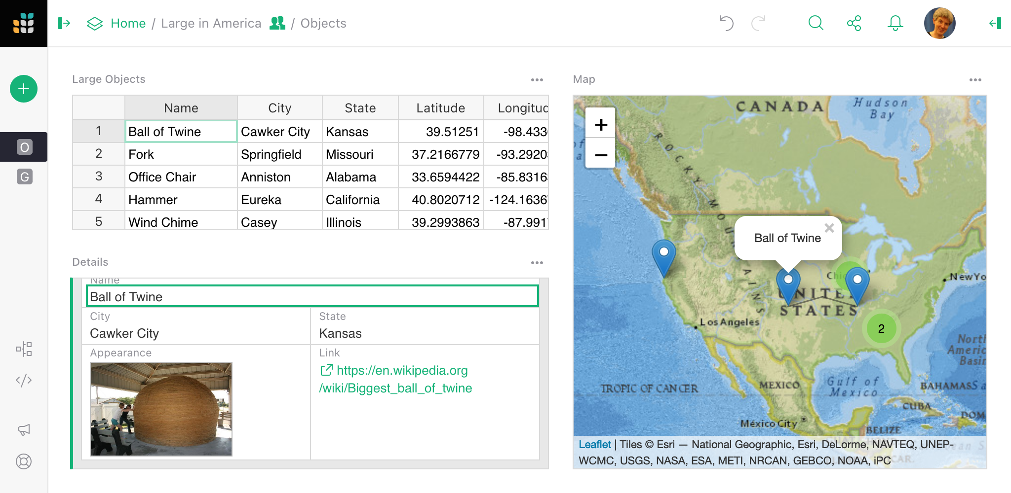Open Map widget three-dot menu
Viewport: 1011px width, 493px height.
pos(975,80)
